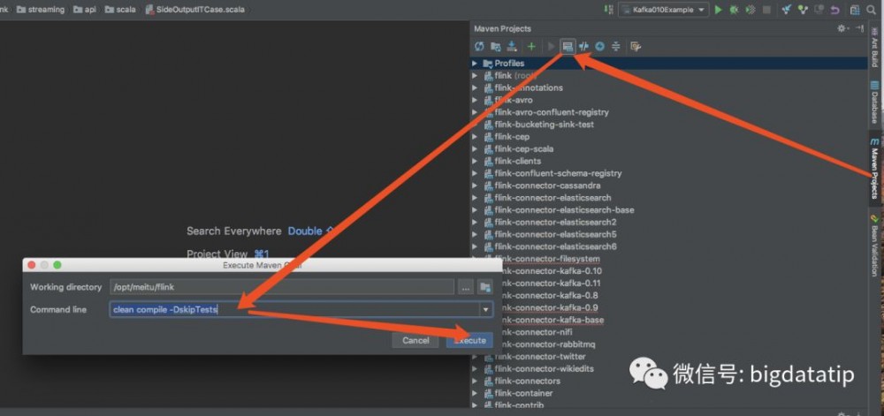
Task: Expand the flink-connectors node
Action: [x=475, y=381]
